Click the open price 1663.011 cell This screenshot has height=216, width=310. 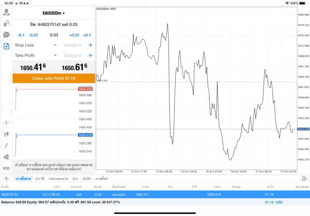142,195
